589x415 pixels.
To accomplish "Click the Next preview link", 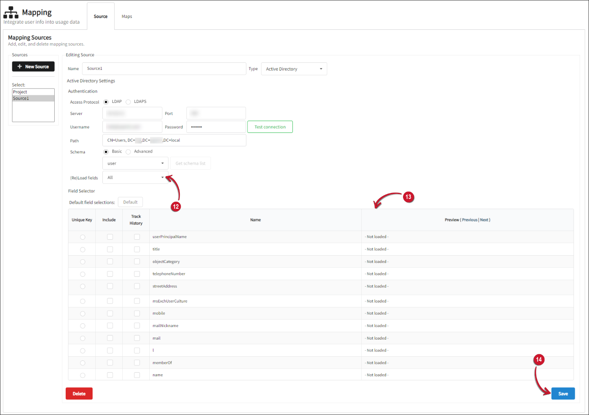I will point(484,220).
